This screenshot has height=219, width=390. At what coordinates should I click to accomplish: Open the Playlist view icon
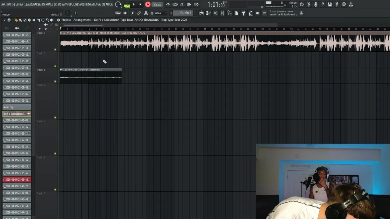tap(201, 13)
